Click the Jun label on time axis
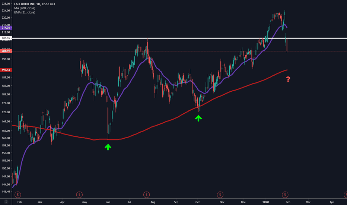Viewport: 347px width, 205px height. [x=108, y=202]
